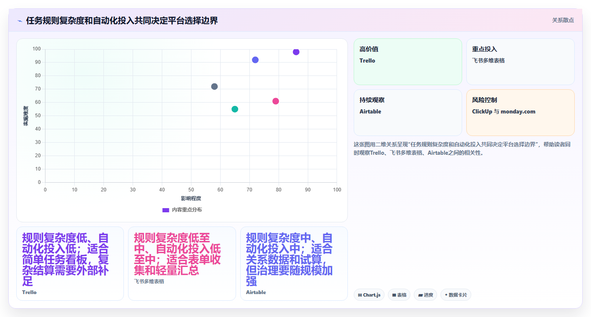
Task: Click the 表格 chip
Action: point(399,295)
